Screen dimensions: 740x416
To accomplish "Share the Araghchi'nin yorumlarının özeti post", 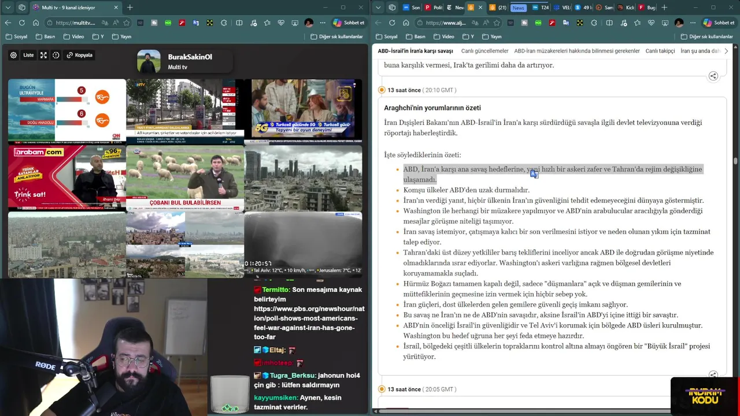I will pos(713,374).
